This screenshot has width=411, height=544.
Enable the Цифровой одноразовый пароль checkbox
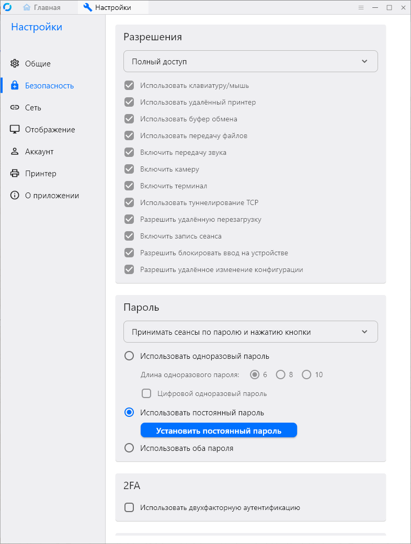coord(147,393)
